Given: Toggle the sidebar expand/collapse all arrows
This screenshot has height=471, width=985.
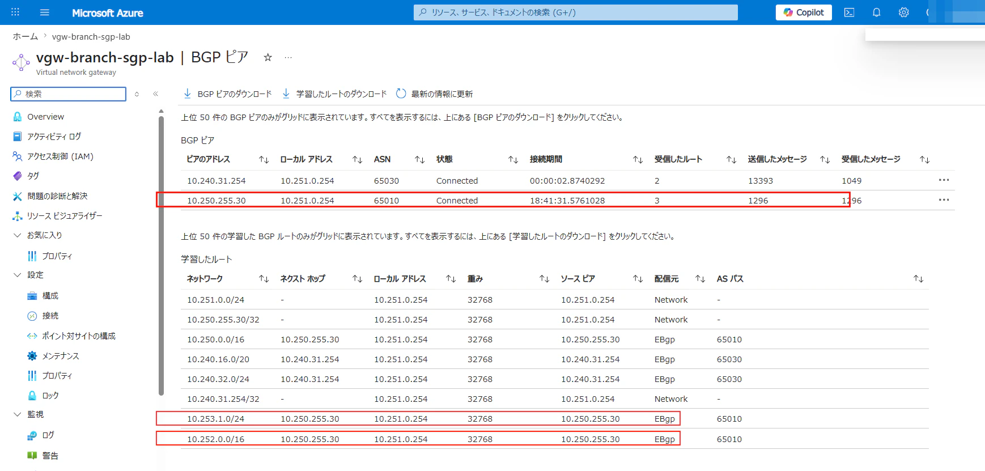Looking at the screenshot, I should point(137,94).
